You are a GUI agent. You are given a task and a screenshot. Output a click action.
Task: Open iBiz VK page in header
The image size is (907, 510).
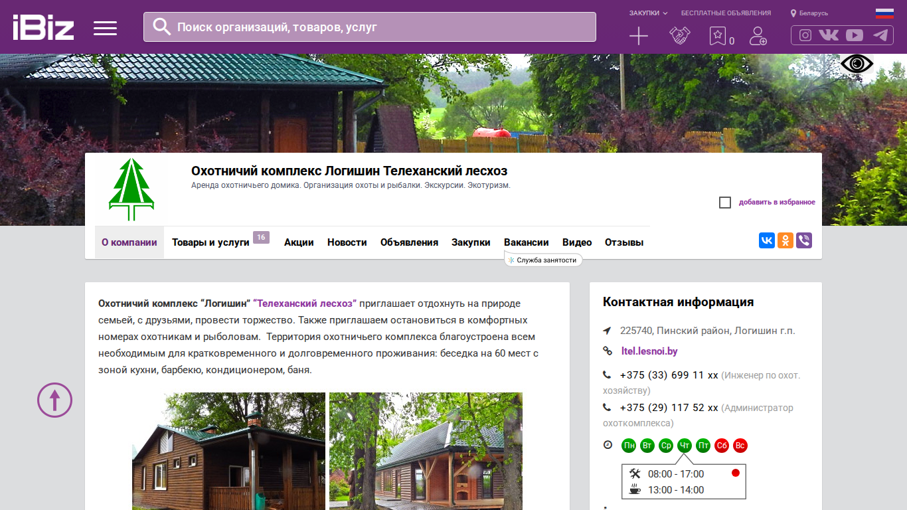[x=829, y=35]
